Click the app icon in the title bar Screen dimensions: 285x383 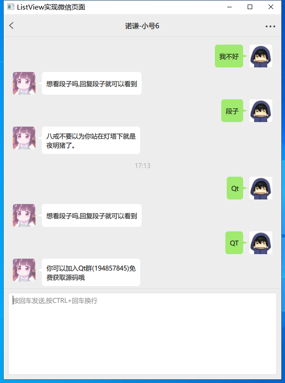tap(10, 7)
